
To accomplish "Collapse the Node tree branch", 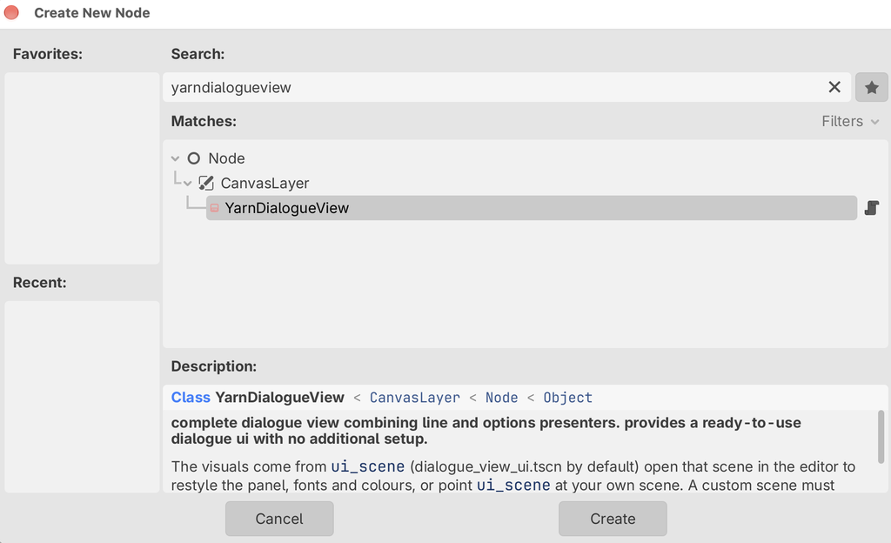I will pos(176,158).
